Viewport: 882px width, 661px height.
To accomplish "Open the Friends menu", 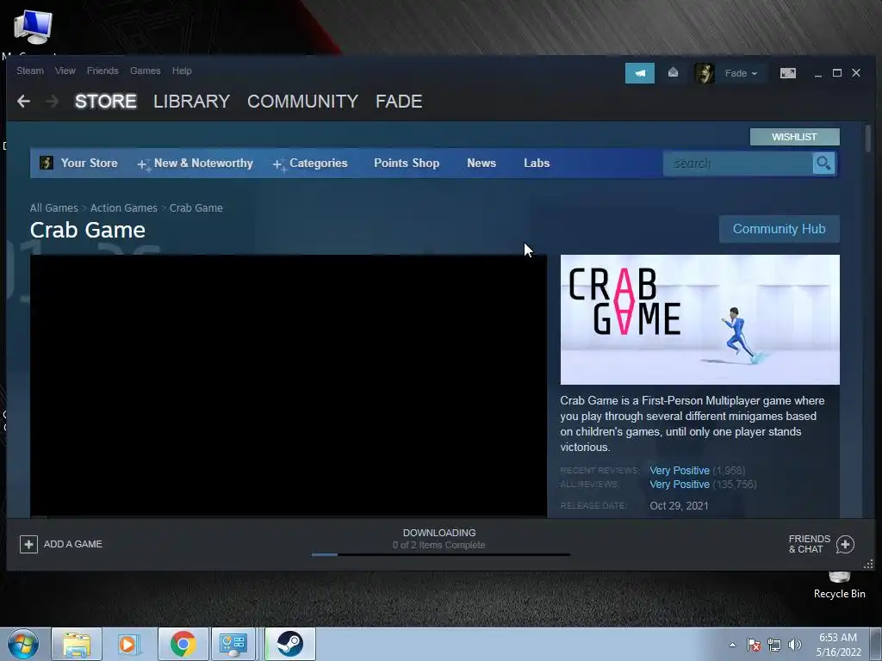I will (x=102, y=71).
